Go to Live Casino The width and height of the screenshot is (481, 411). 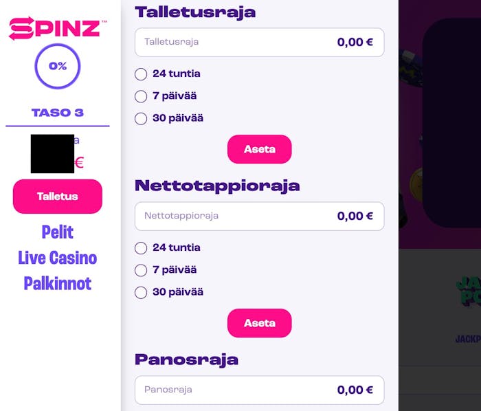58,258
